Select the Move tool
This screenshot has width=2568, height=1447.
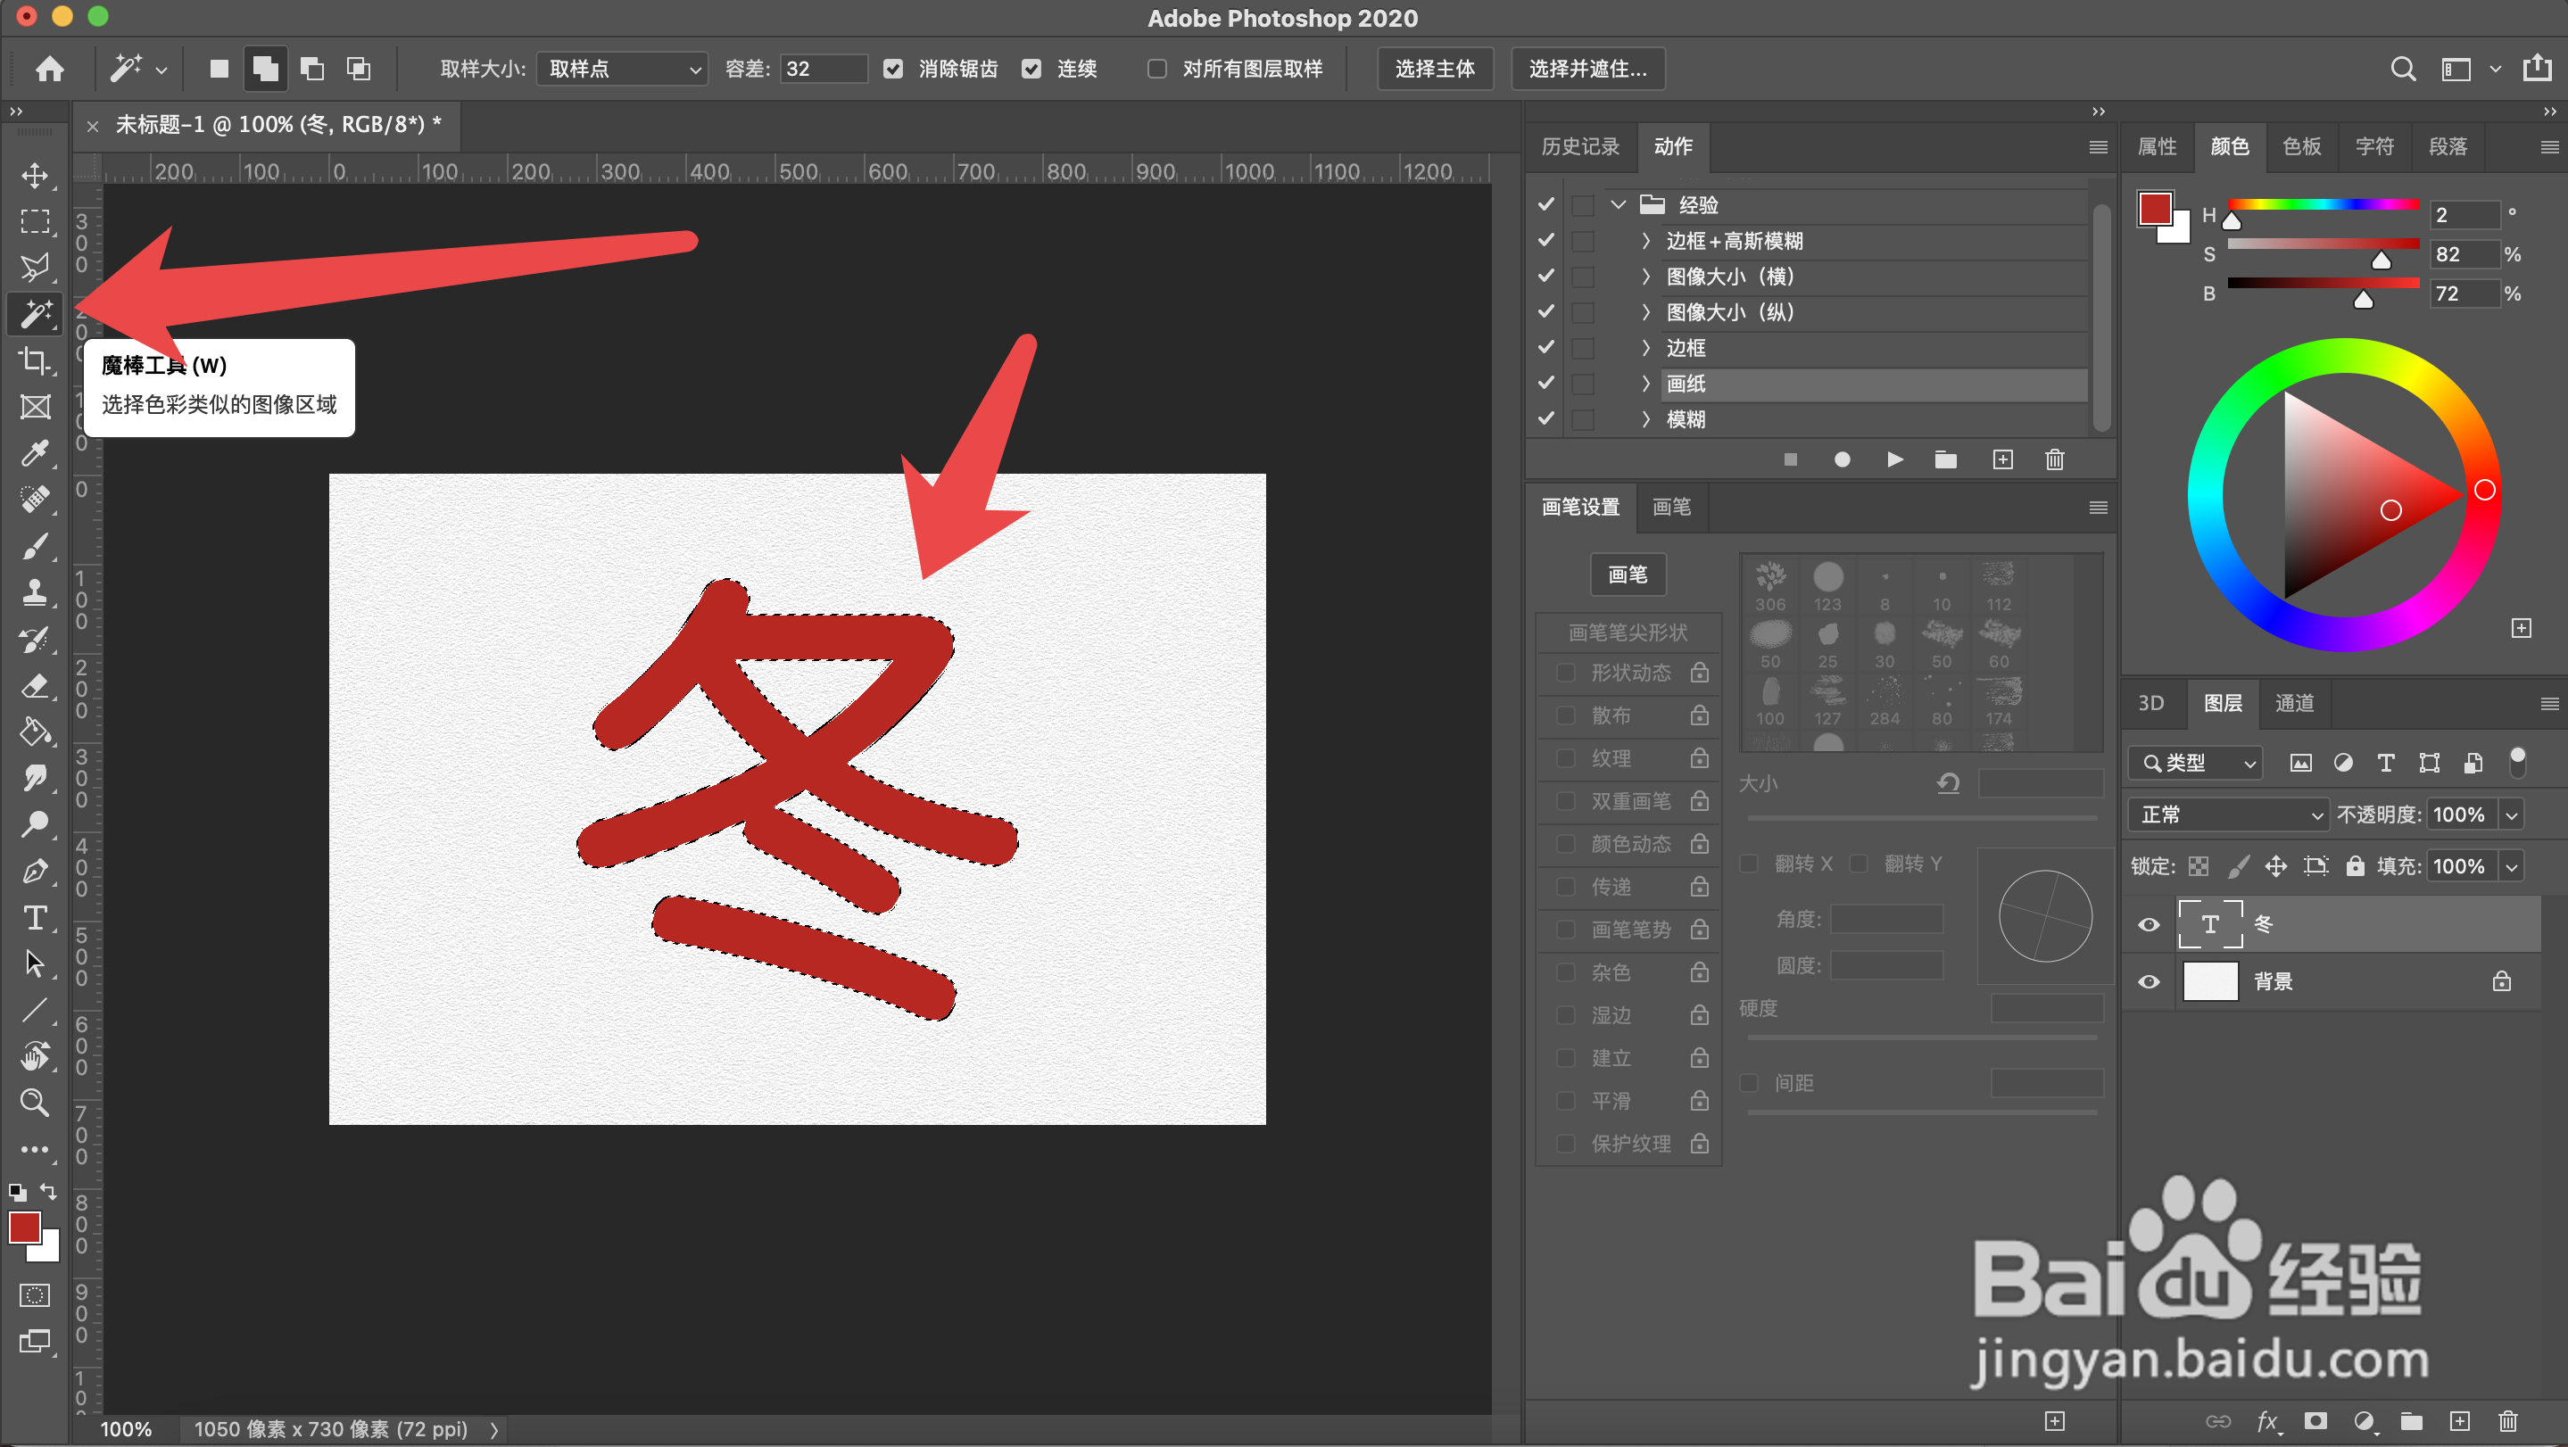(35, 176)
